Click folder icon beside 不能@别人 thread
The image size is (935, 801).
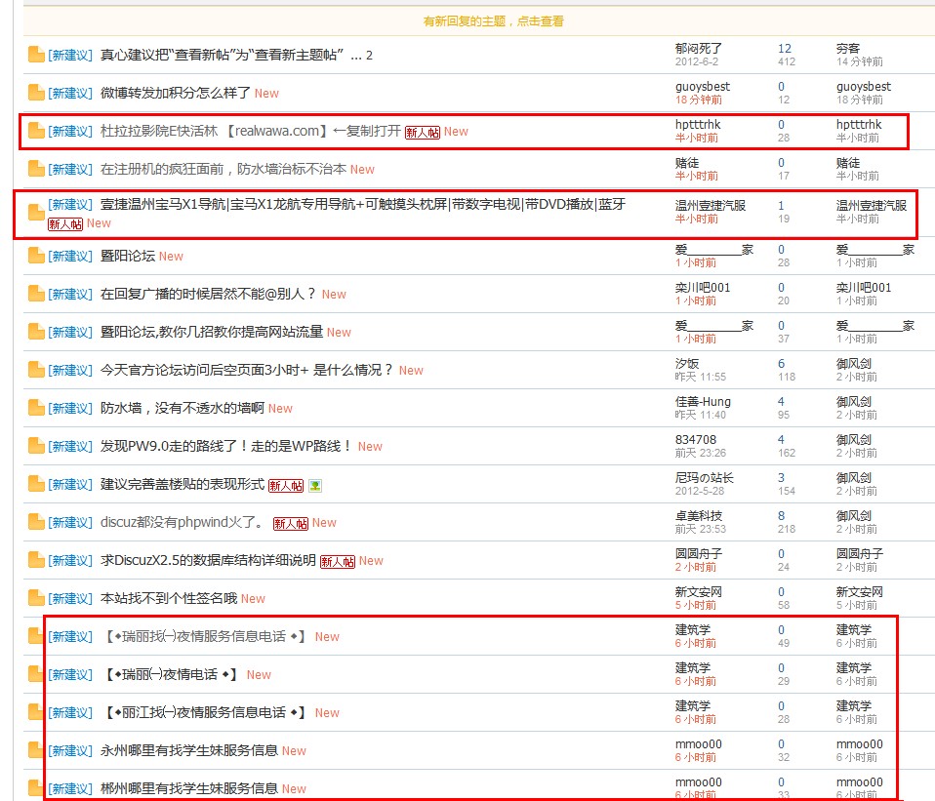[x=36, y=294]
